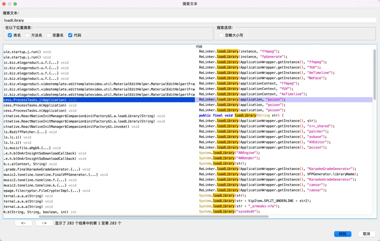Click the vertical scrollbar of the results list

pyautogui.click(x=374, y=75)
